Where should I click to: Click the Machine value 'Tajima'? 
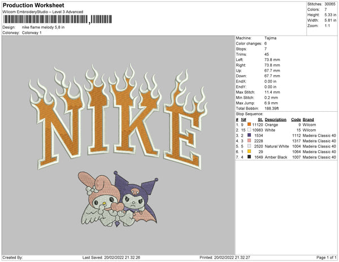[x=270, y=38]
